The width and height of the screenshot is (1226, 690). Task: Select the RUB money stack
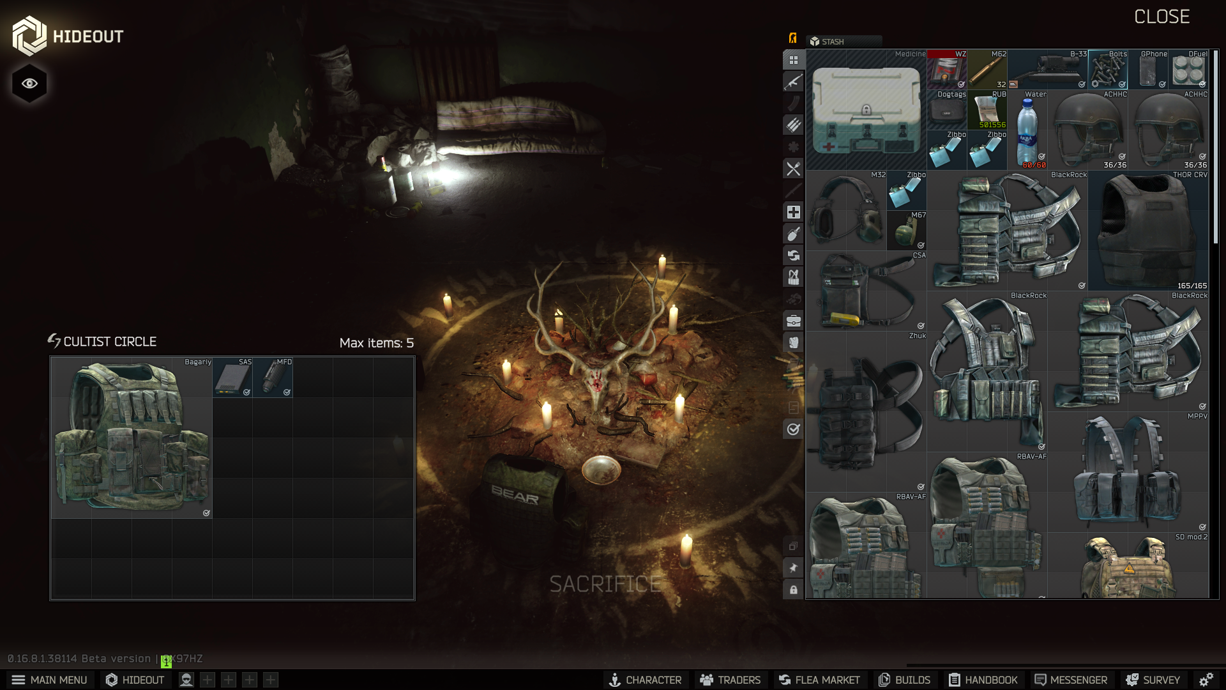(x=987, y=110)
